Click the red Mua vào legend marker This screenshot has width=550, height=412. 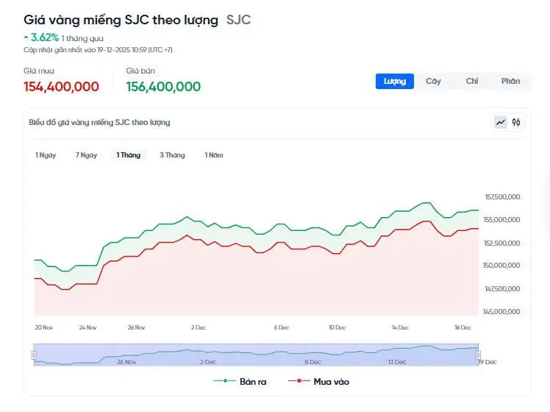coord(298,381)
